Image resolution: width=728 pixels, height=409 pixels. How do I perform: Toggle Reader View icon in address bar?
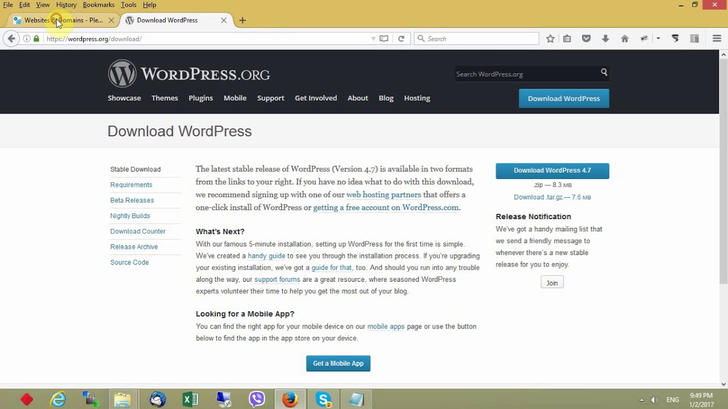(384, 39)
